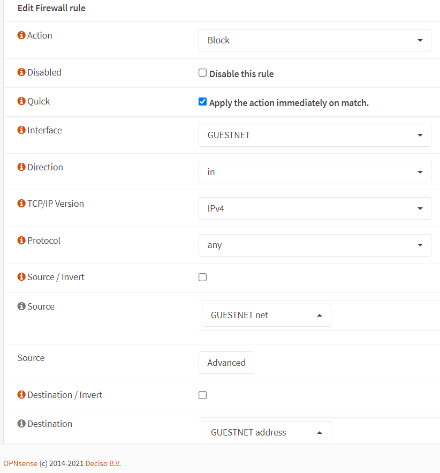Show help icon for Direction

21,167
